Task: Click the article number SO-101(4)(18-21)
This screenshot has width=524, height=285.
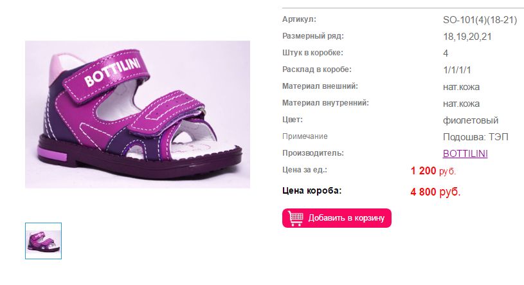Action: pos(480,20)
